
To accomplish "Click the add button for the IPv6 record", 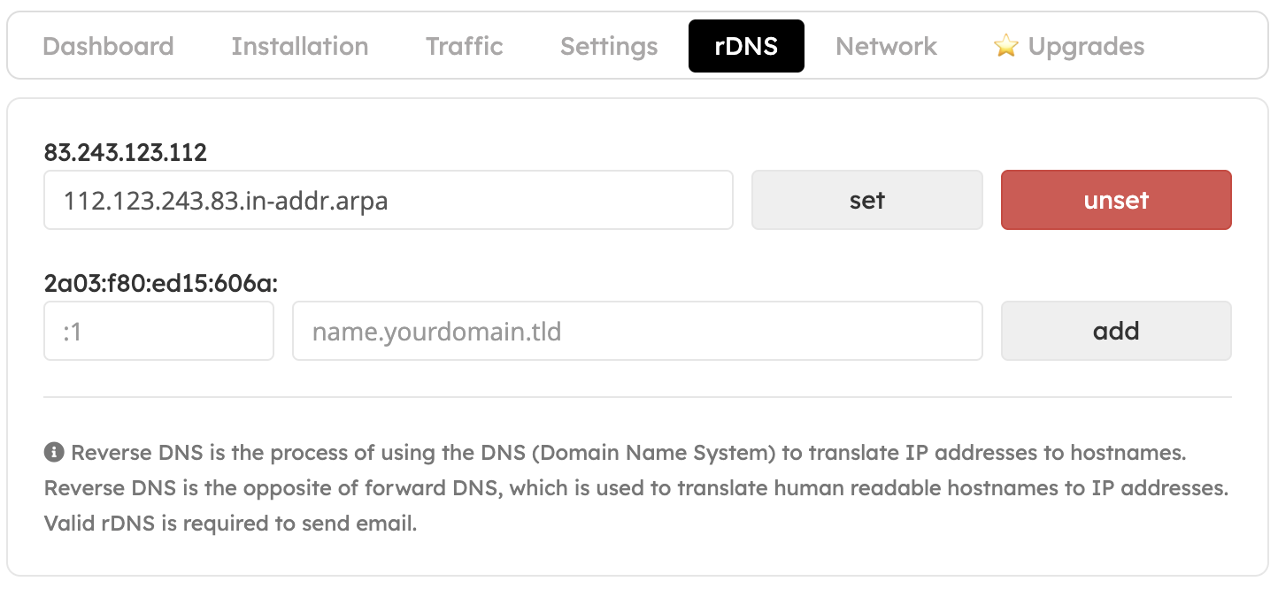I will pos(1115,331).
